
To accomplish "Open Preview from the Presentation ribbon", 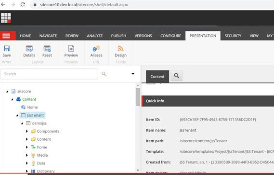I will tap(71, 49).
